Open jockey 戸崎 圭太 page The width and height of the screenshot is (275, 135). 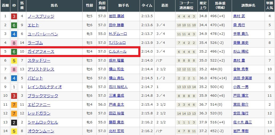coord(116,105)
